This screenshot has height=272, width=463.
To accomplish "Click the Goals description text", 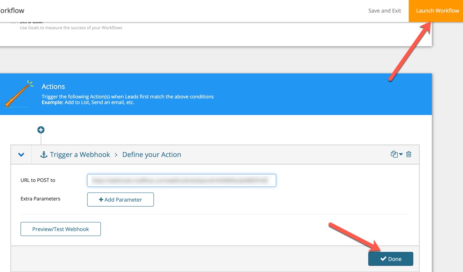I will 71,28.
